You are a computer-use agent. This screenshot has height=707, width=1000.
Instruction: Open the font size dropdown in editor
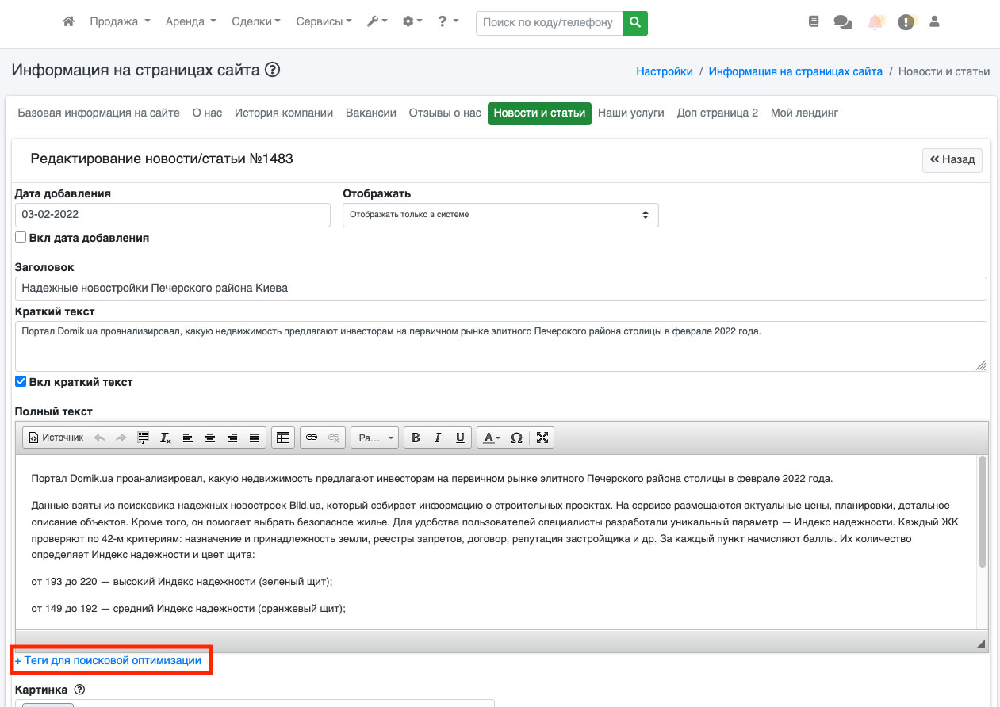coord(375,438)
